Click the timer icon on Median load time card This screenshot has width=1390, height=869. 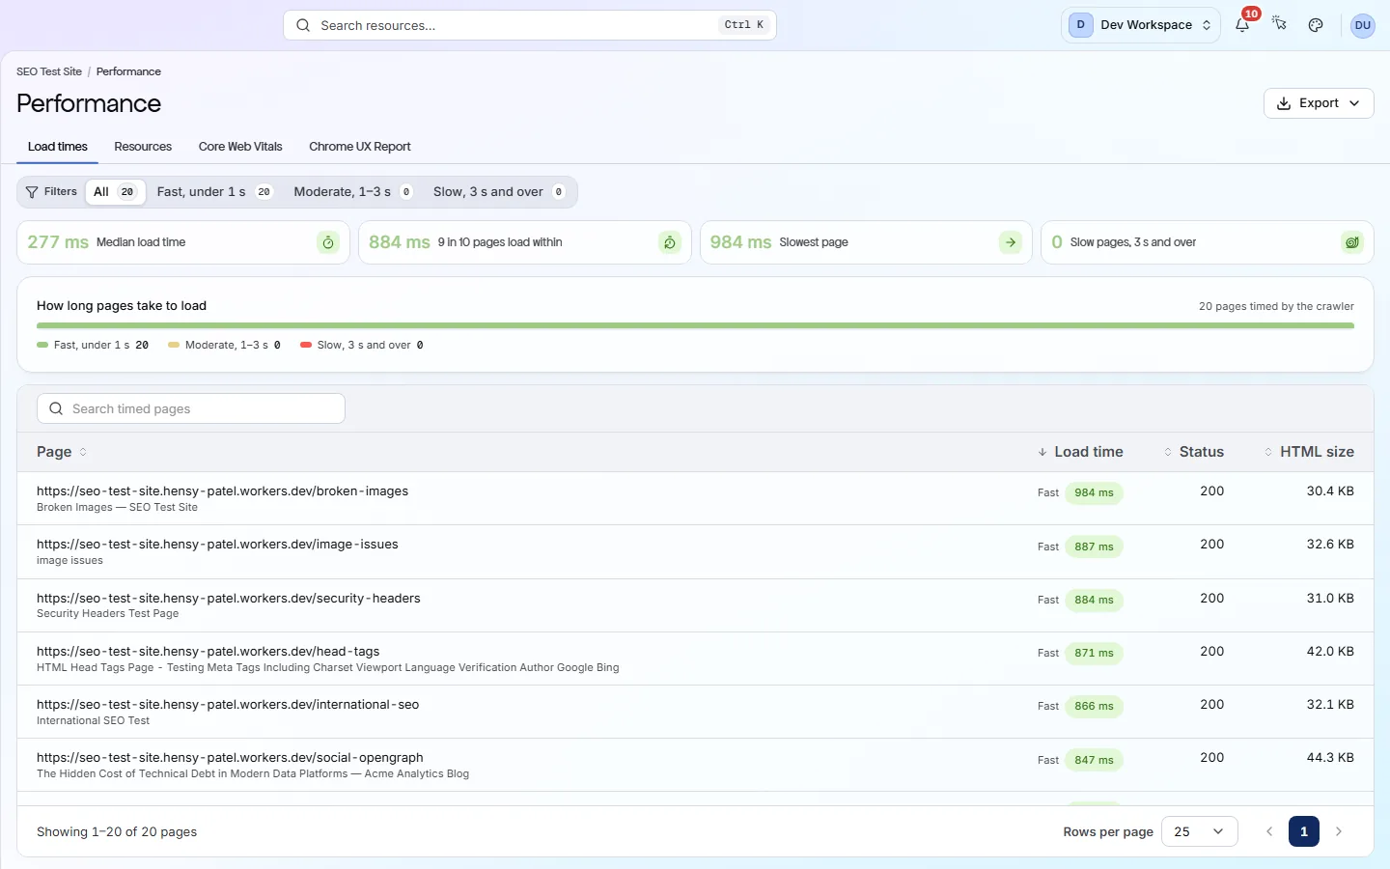[328, 242]
